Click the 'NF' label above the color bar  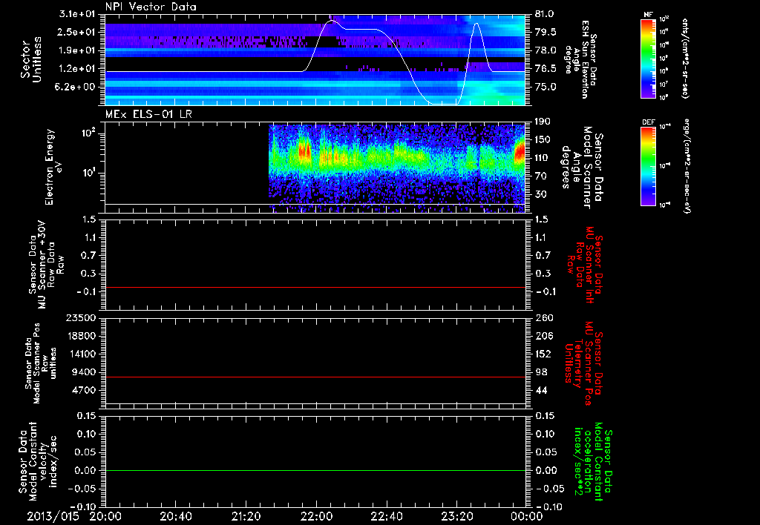[x=648, y=15]
